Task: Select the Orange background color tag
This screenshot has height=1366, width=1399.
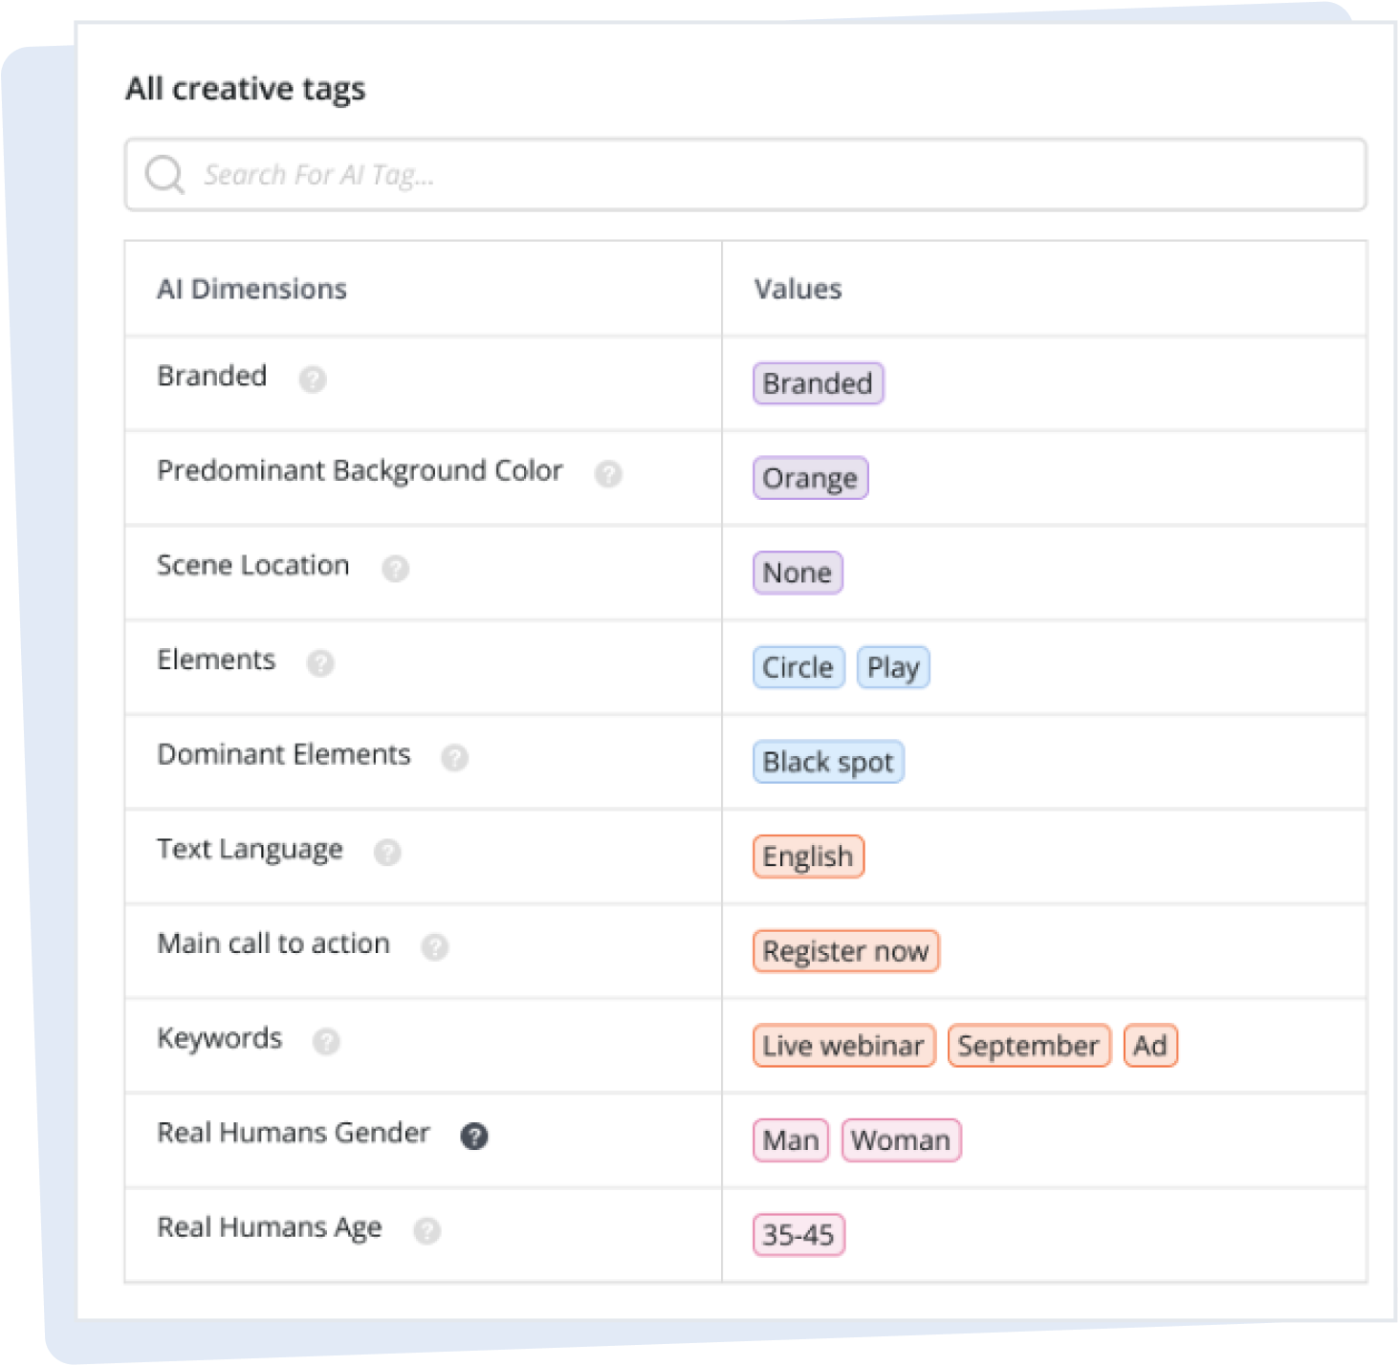Action: tap(810, 478)
